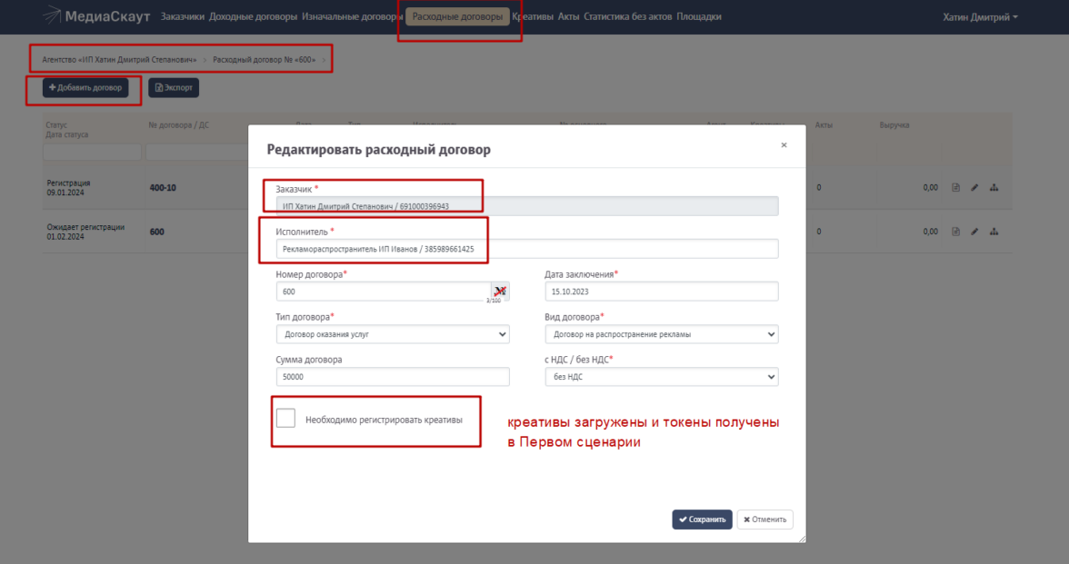Click the Сумма договора input field
Viewport: 1069px width, 564px height.
pos(392,377)
